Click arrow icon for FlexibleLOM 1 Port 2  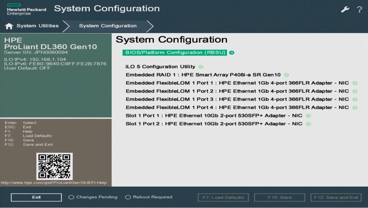tap(355, 91)
